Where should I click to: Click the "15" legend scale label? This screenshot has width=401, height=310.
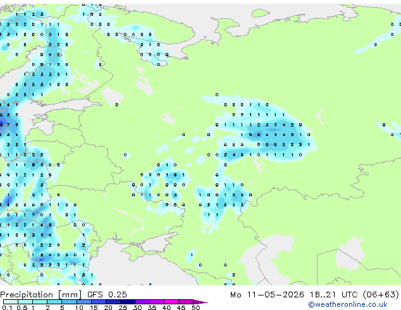(x=94, y=307)
